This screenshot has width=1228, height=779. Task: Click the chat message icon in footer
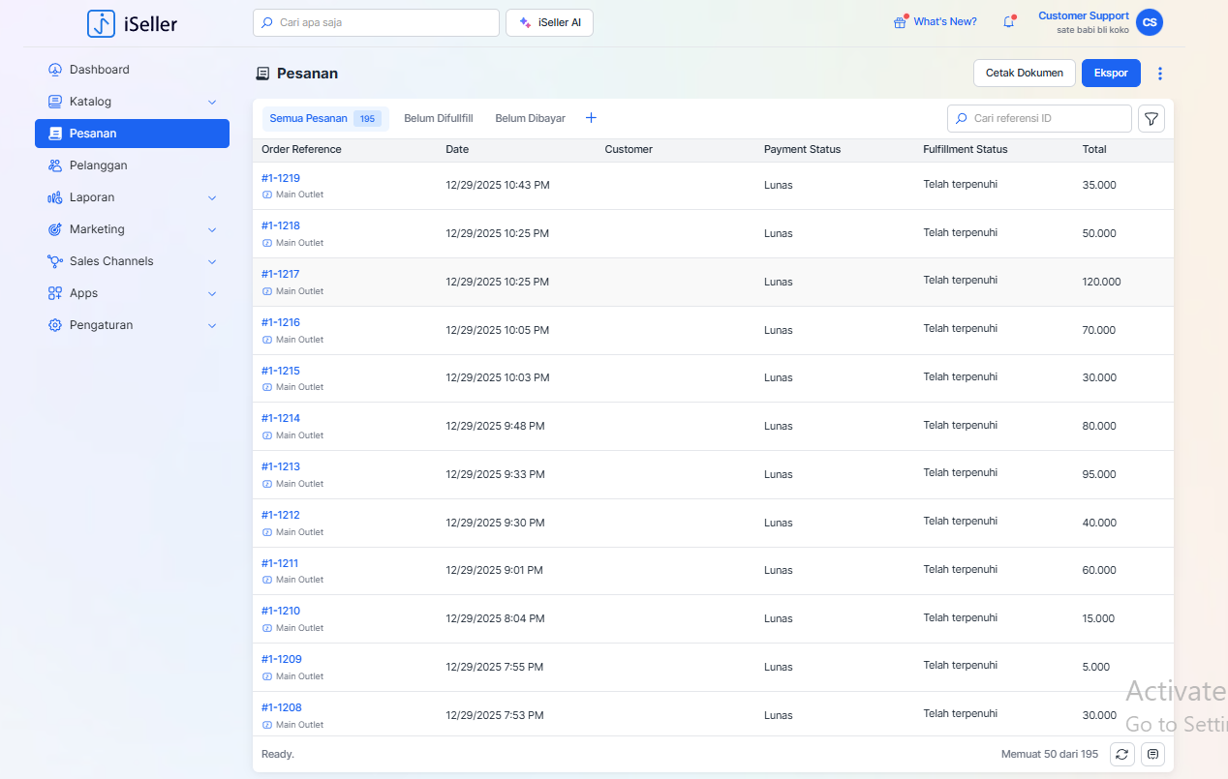click(x=1152, y=754)
